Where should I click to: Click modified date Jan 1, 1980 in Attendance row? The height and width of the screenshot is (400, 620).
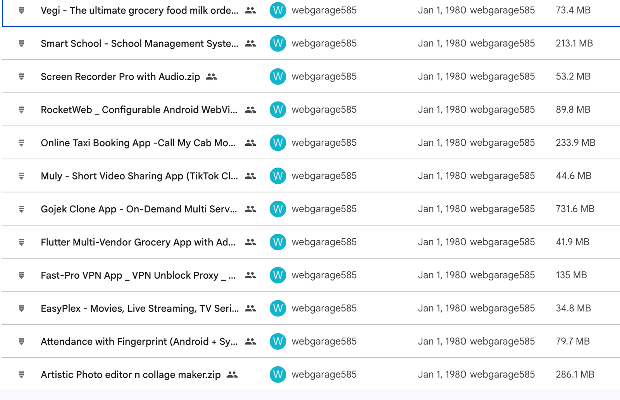(x=442, y=342)
